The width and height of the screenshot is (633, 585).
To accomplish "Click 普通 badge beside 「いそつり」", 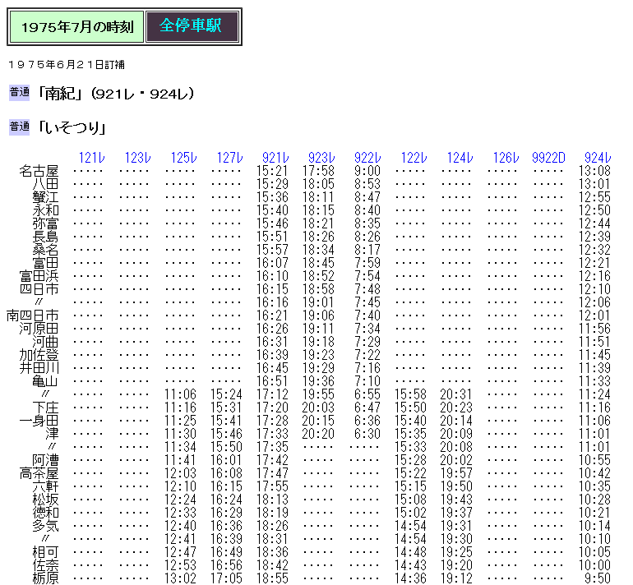I will [20, 127].
